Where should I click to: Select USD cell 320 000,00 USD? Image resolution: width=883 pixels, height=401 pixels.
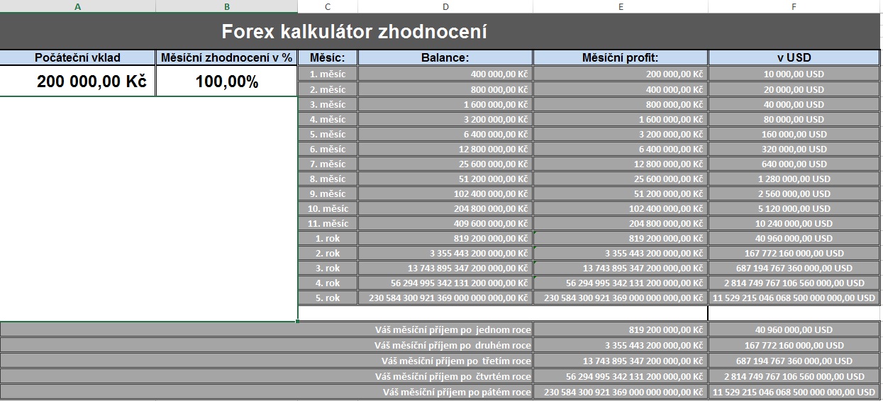794,149
